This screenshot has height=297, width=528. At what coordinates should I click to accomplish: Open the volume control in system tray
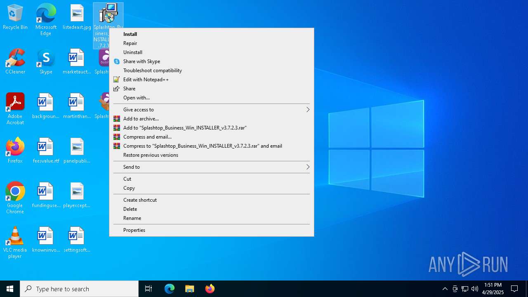(475, 289)
